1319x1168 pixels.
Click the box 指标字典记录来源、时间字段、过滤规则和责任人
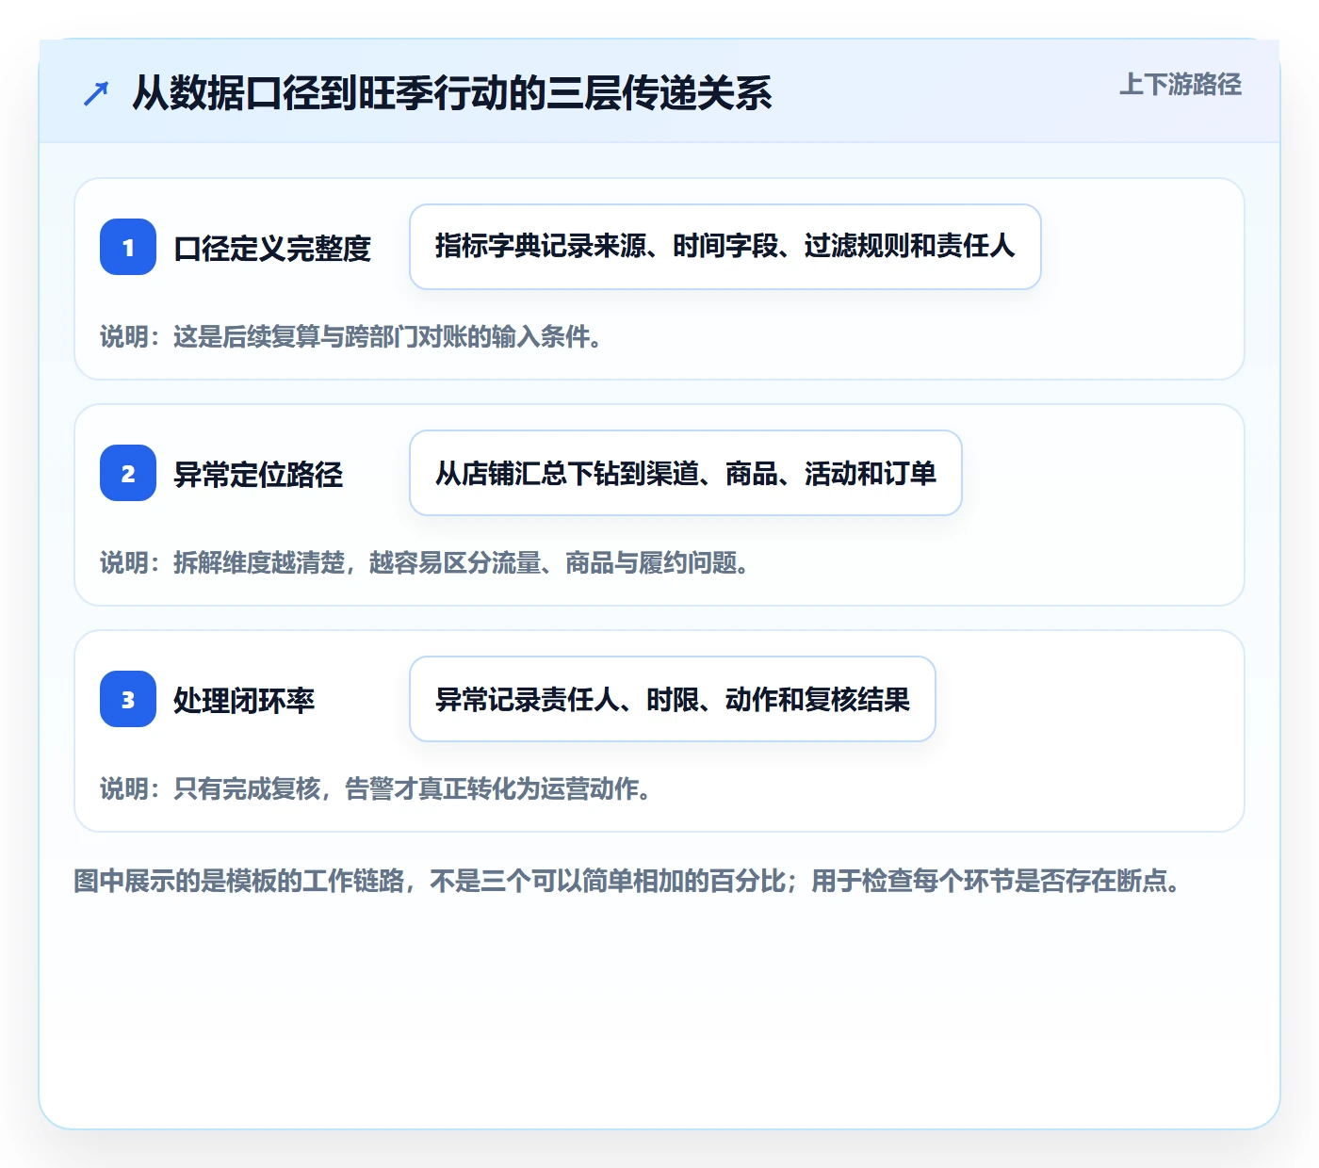(x=725, y=247)
